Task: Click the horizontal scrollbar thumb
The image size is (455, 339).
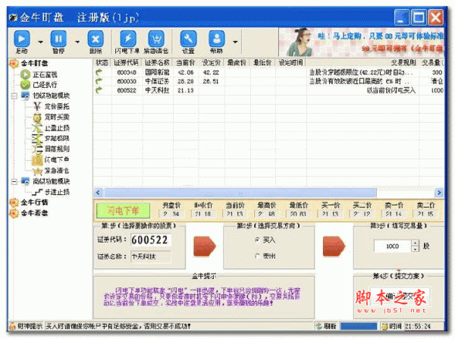Action: (x=240, y=193)
